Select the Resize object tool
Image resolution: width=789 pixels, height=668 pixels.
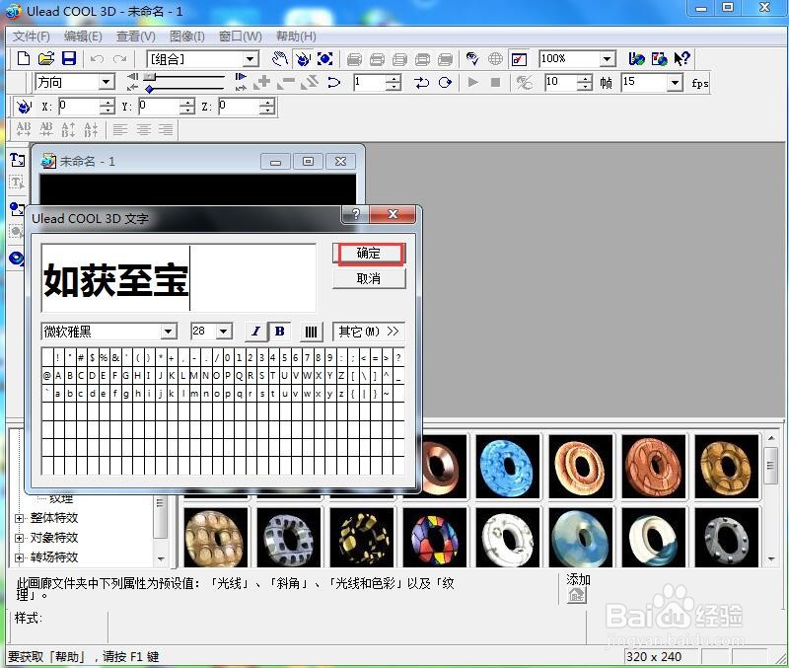325,59
